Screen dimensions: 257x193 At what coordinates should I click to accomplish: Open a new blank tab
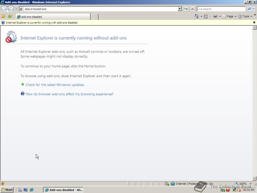(95, 17)
